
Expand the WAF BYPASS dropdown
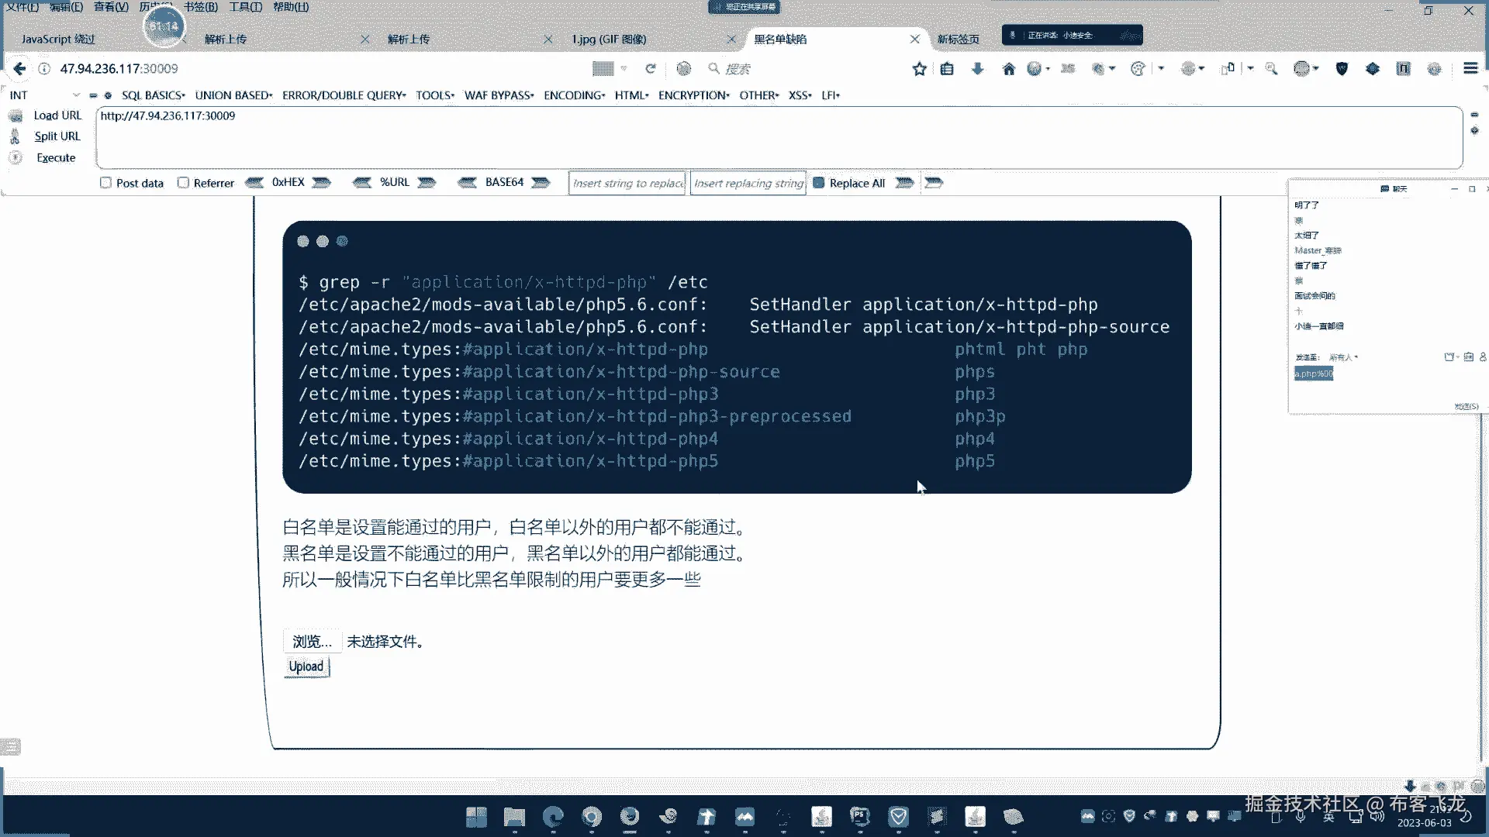tap(499, 95)
